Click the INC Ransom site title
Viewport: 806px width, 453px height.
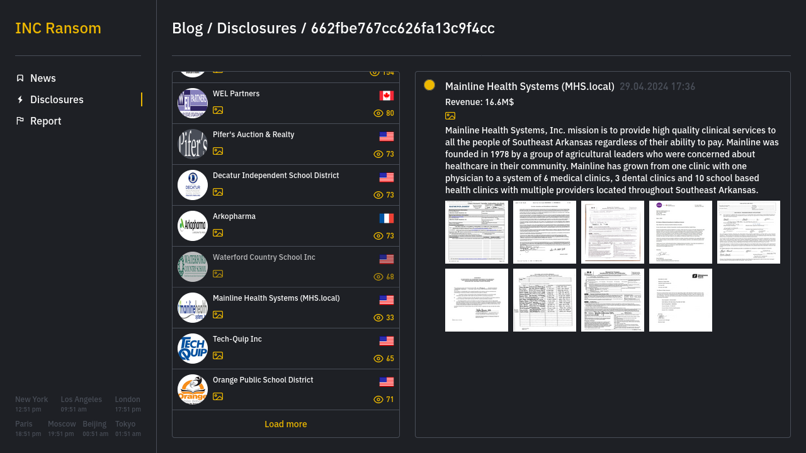pyautogui.click(x=58, y=28)
